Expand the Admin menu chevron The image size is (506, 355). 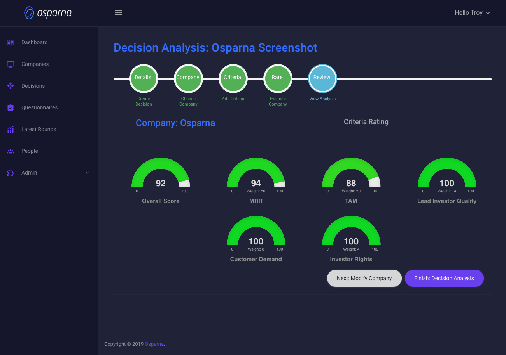87,173
